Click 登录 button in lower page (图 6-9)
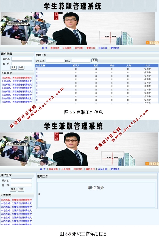The height and width of the screenshot is (239, 159). coord(13,189)
